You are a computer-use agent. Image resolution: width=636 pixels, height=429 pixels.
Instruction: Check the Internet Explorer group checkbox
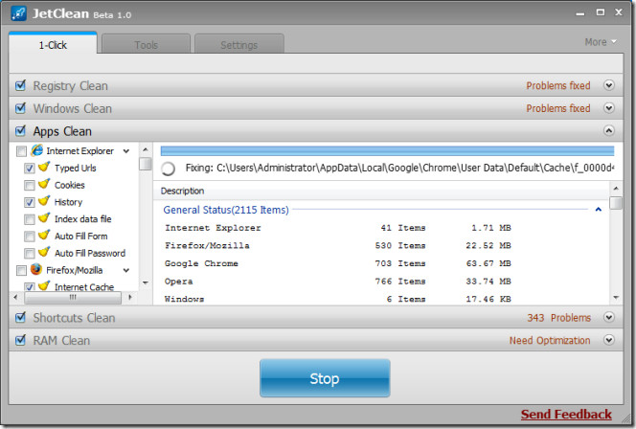(21, 151)
